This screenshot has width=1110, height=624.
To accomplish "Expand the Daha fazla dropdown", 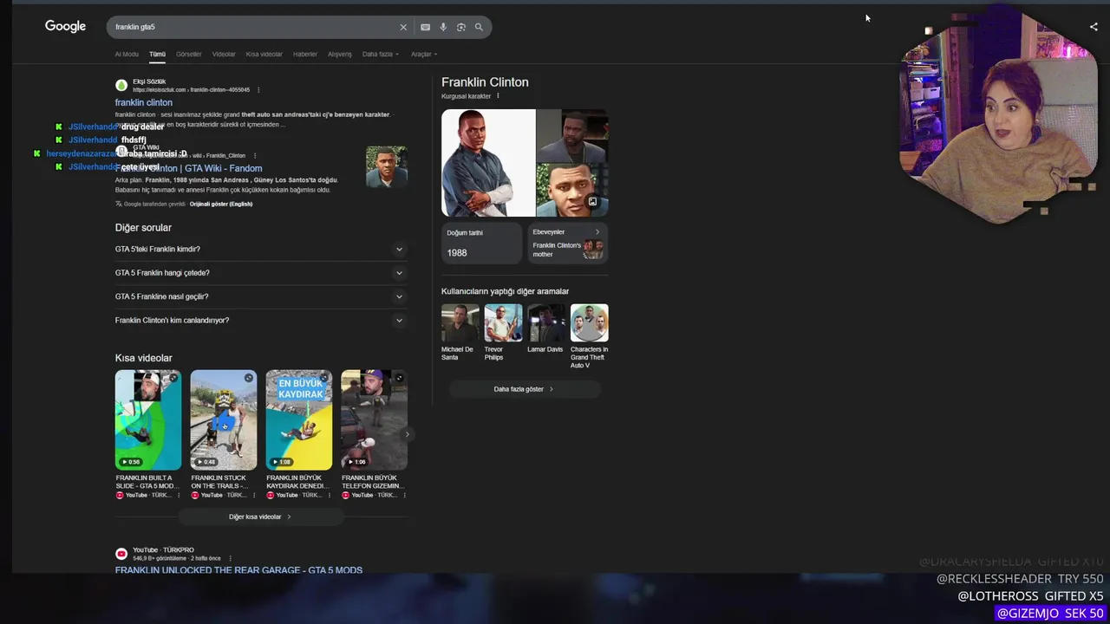I will tap(381, 54).
